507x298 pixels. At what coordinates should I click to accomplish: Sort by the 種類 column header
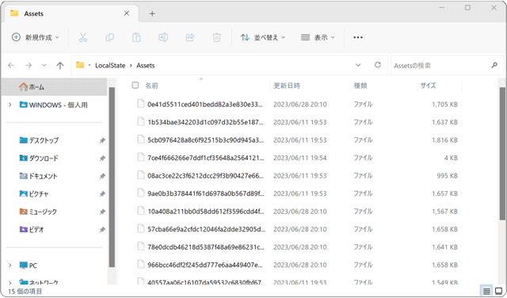(360, 86)
